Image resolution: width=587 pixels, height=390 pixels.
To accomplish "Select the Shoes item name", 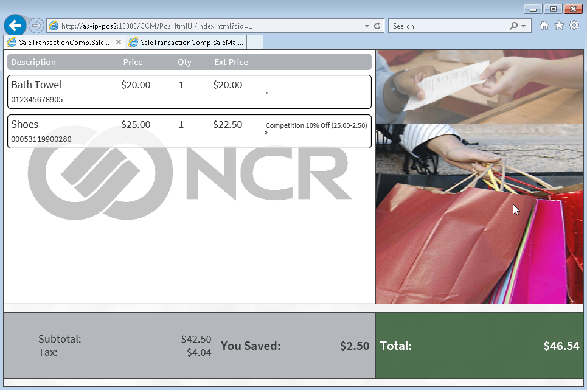I will (x=25, y=124).
